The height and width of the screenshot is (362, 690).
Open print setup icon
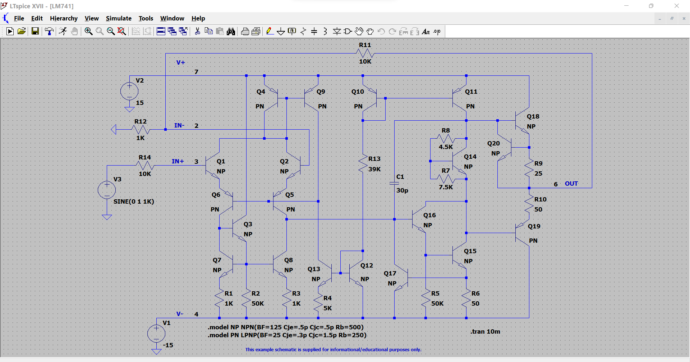[x=256, y=32]
